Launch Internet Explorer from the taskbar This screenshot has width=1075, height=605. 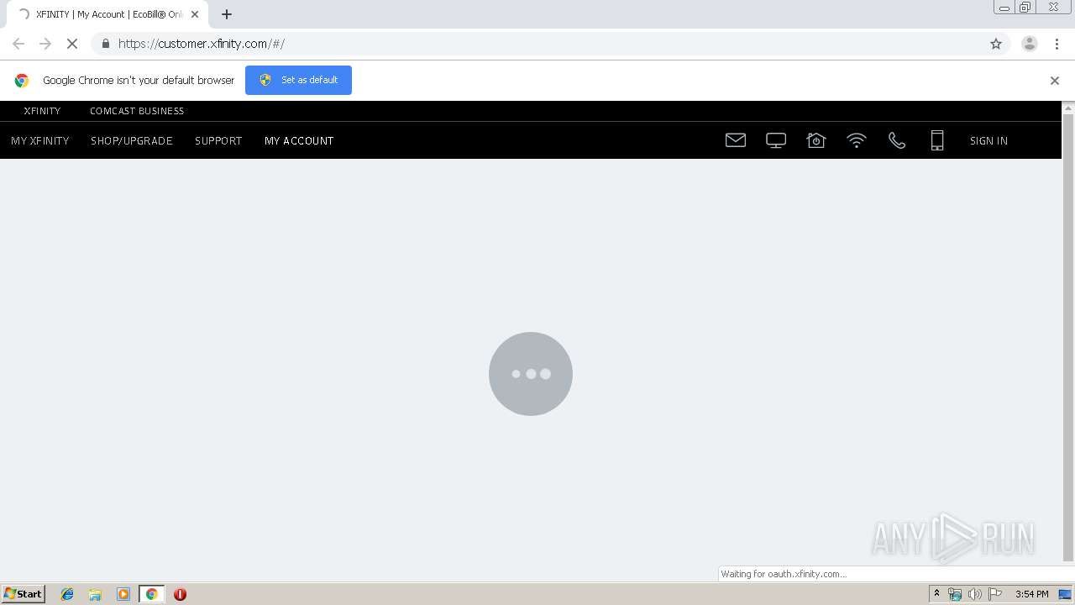tap(67, 594)
